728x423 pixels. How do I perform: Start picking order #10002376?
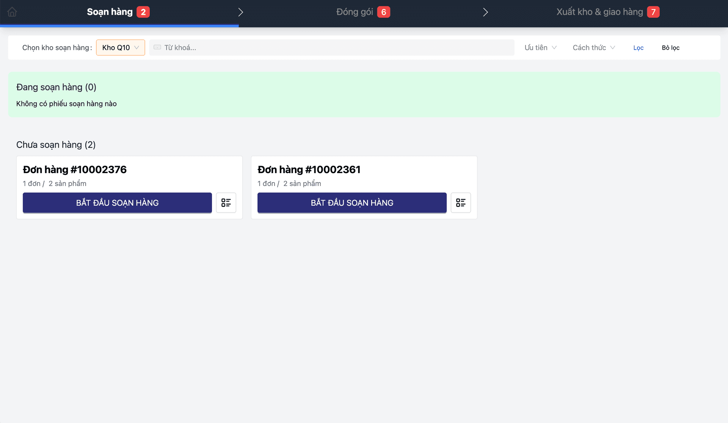[117, 203]
